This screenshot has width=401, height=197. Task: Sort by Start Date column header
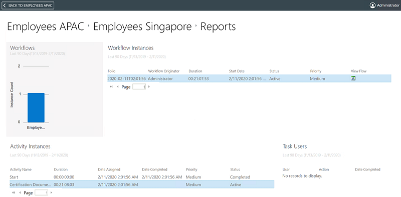[236, 71]
